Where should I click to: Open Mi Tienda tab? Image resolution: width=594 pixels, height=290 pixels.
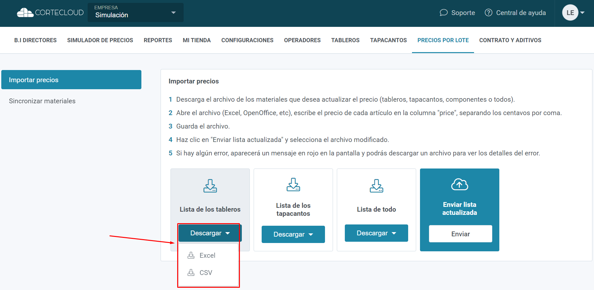tap(197, 40)
